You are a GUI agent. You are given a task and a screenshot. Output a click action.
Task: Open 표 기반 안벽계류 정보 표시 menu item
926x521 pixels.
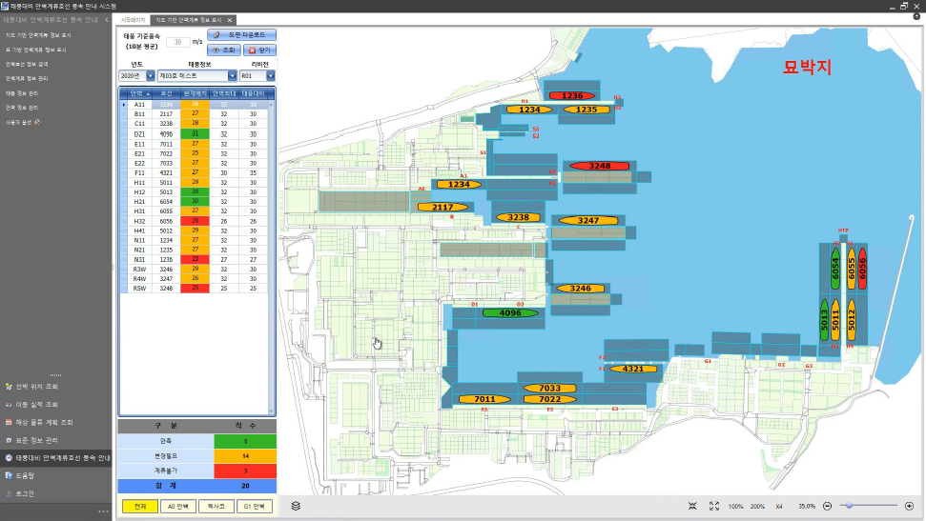36,50
